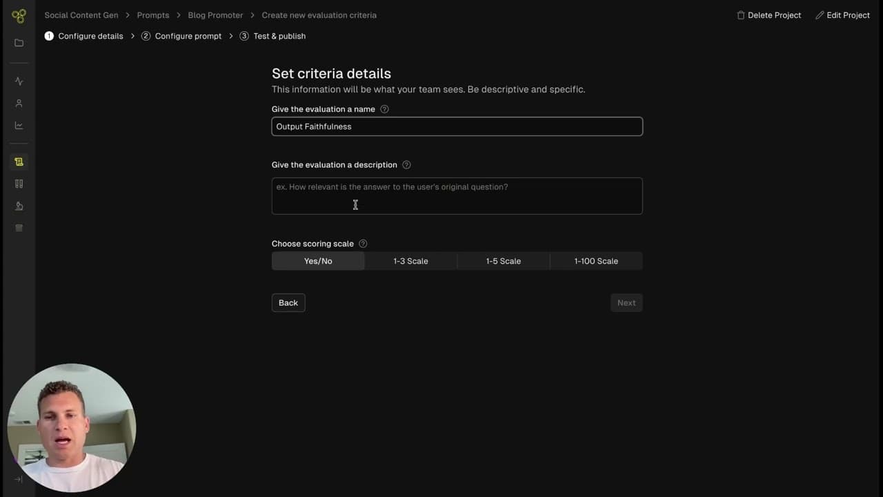Open the help tooltip next to Choose scoring scale

363,243
